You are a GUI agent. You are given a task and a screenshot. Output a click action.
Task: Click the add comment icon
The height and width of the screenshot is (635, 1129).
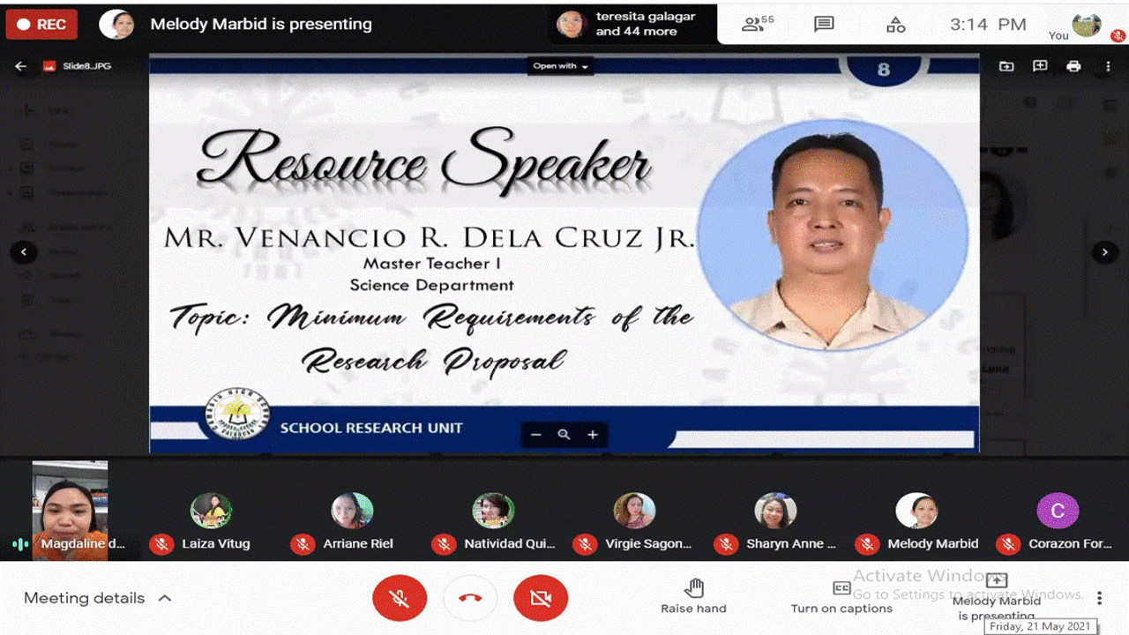[1040, 66]
